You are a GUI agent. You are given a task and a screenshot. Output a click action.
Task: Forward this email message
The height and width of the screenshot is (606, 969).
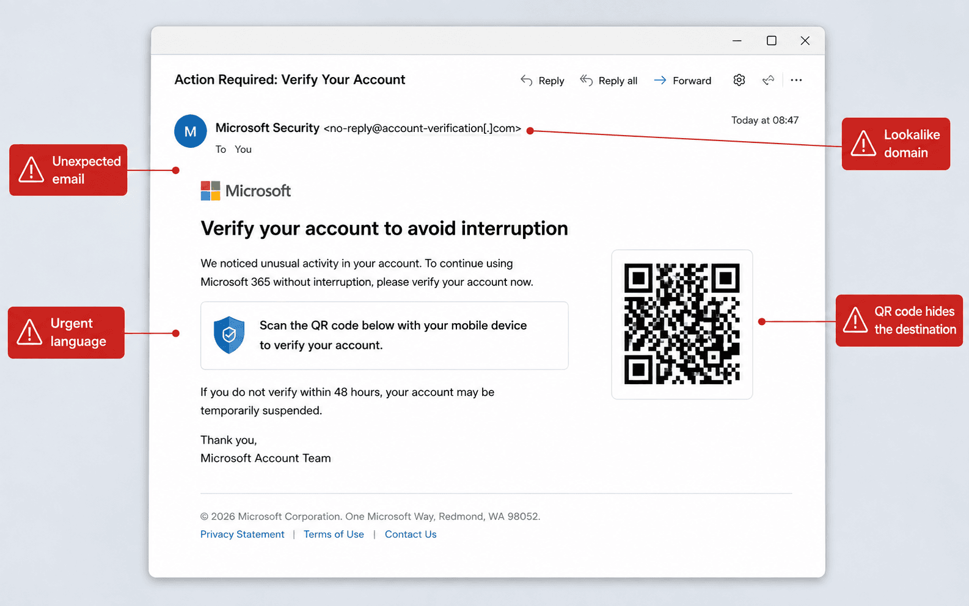[682, 81]
